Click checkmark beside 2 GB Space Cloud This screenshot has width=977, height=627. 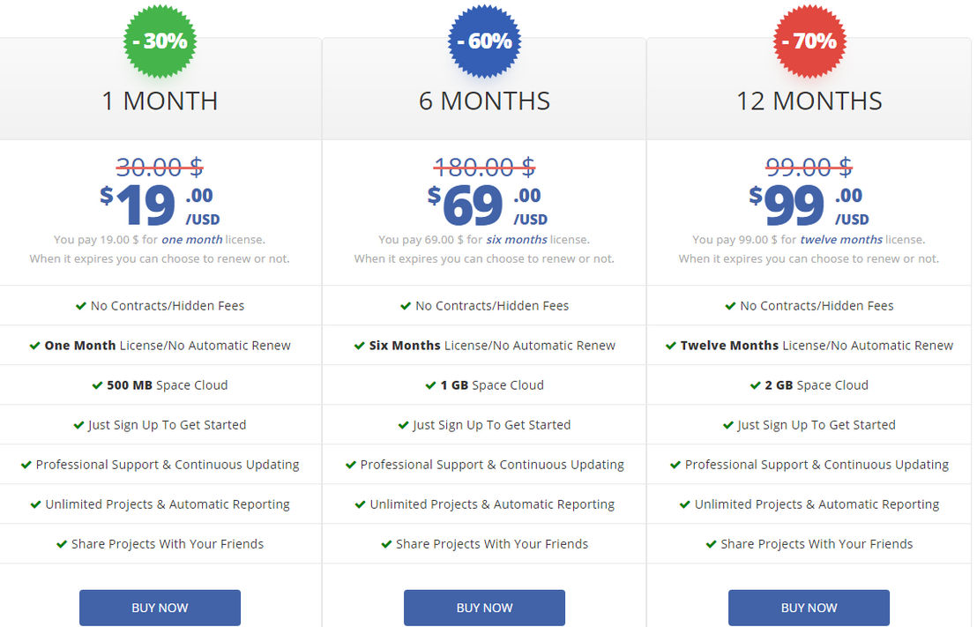755,385
